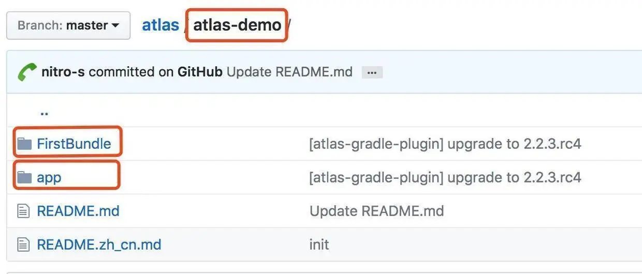The height and width of the screenshot is (274, 642).
Task: Open the nitro-s committer profile link
Action: coord(63,72)
